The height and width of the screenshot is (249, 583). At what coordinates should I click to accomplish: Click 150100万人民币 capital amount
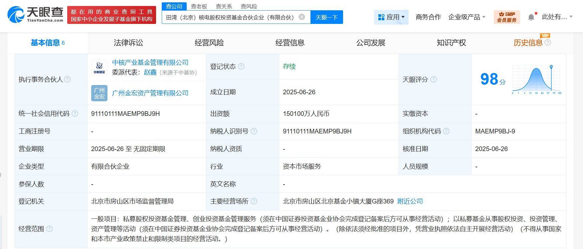click(x=306, y=114)
